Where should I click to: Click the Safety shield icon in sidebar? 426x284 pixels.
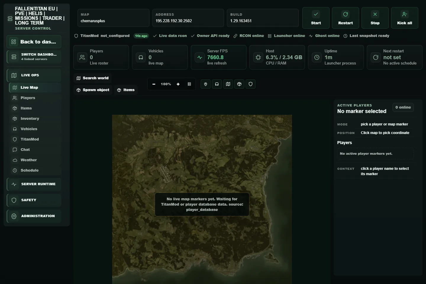point(14,200)
